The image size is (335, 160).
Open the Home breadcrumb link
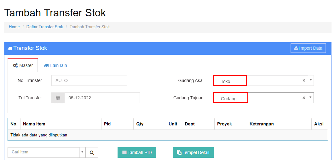[14, 27]
